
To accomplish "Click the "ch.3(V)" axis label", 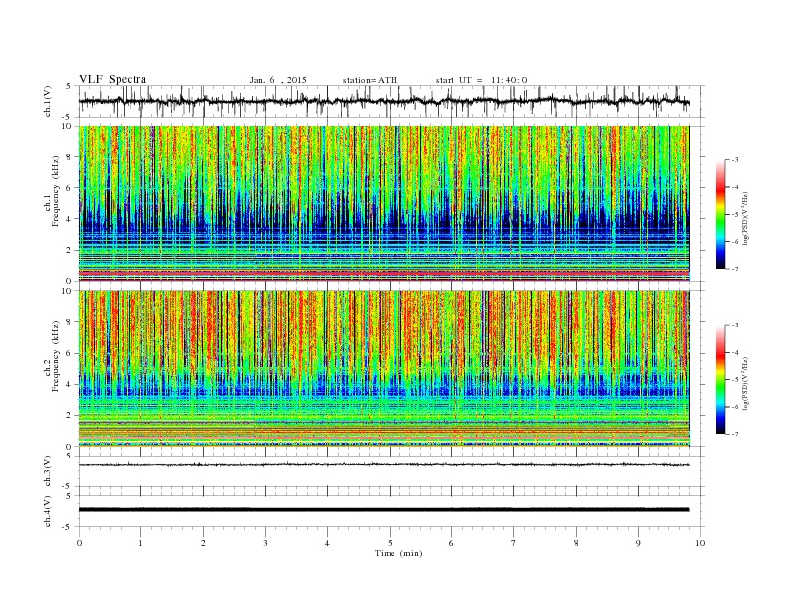I will pos(48,471).
